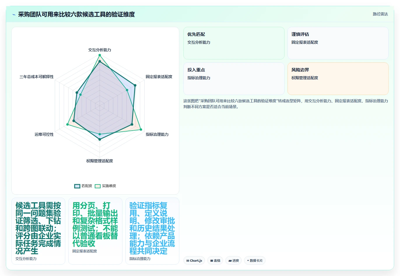Image resolution: width=400 pixels, height=276 pixels.
Task: Open the 风险边界 card
Action: tap(338, 79)
